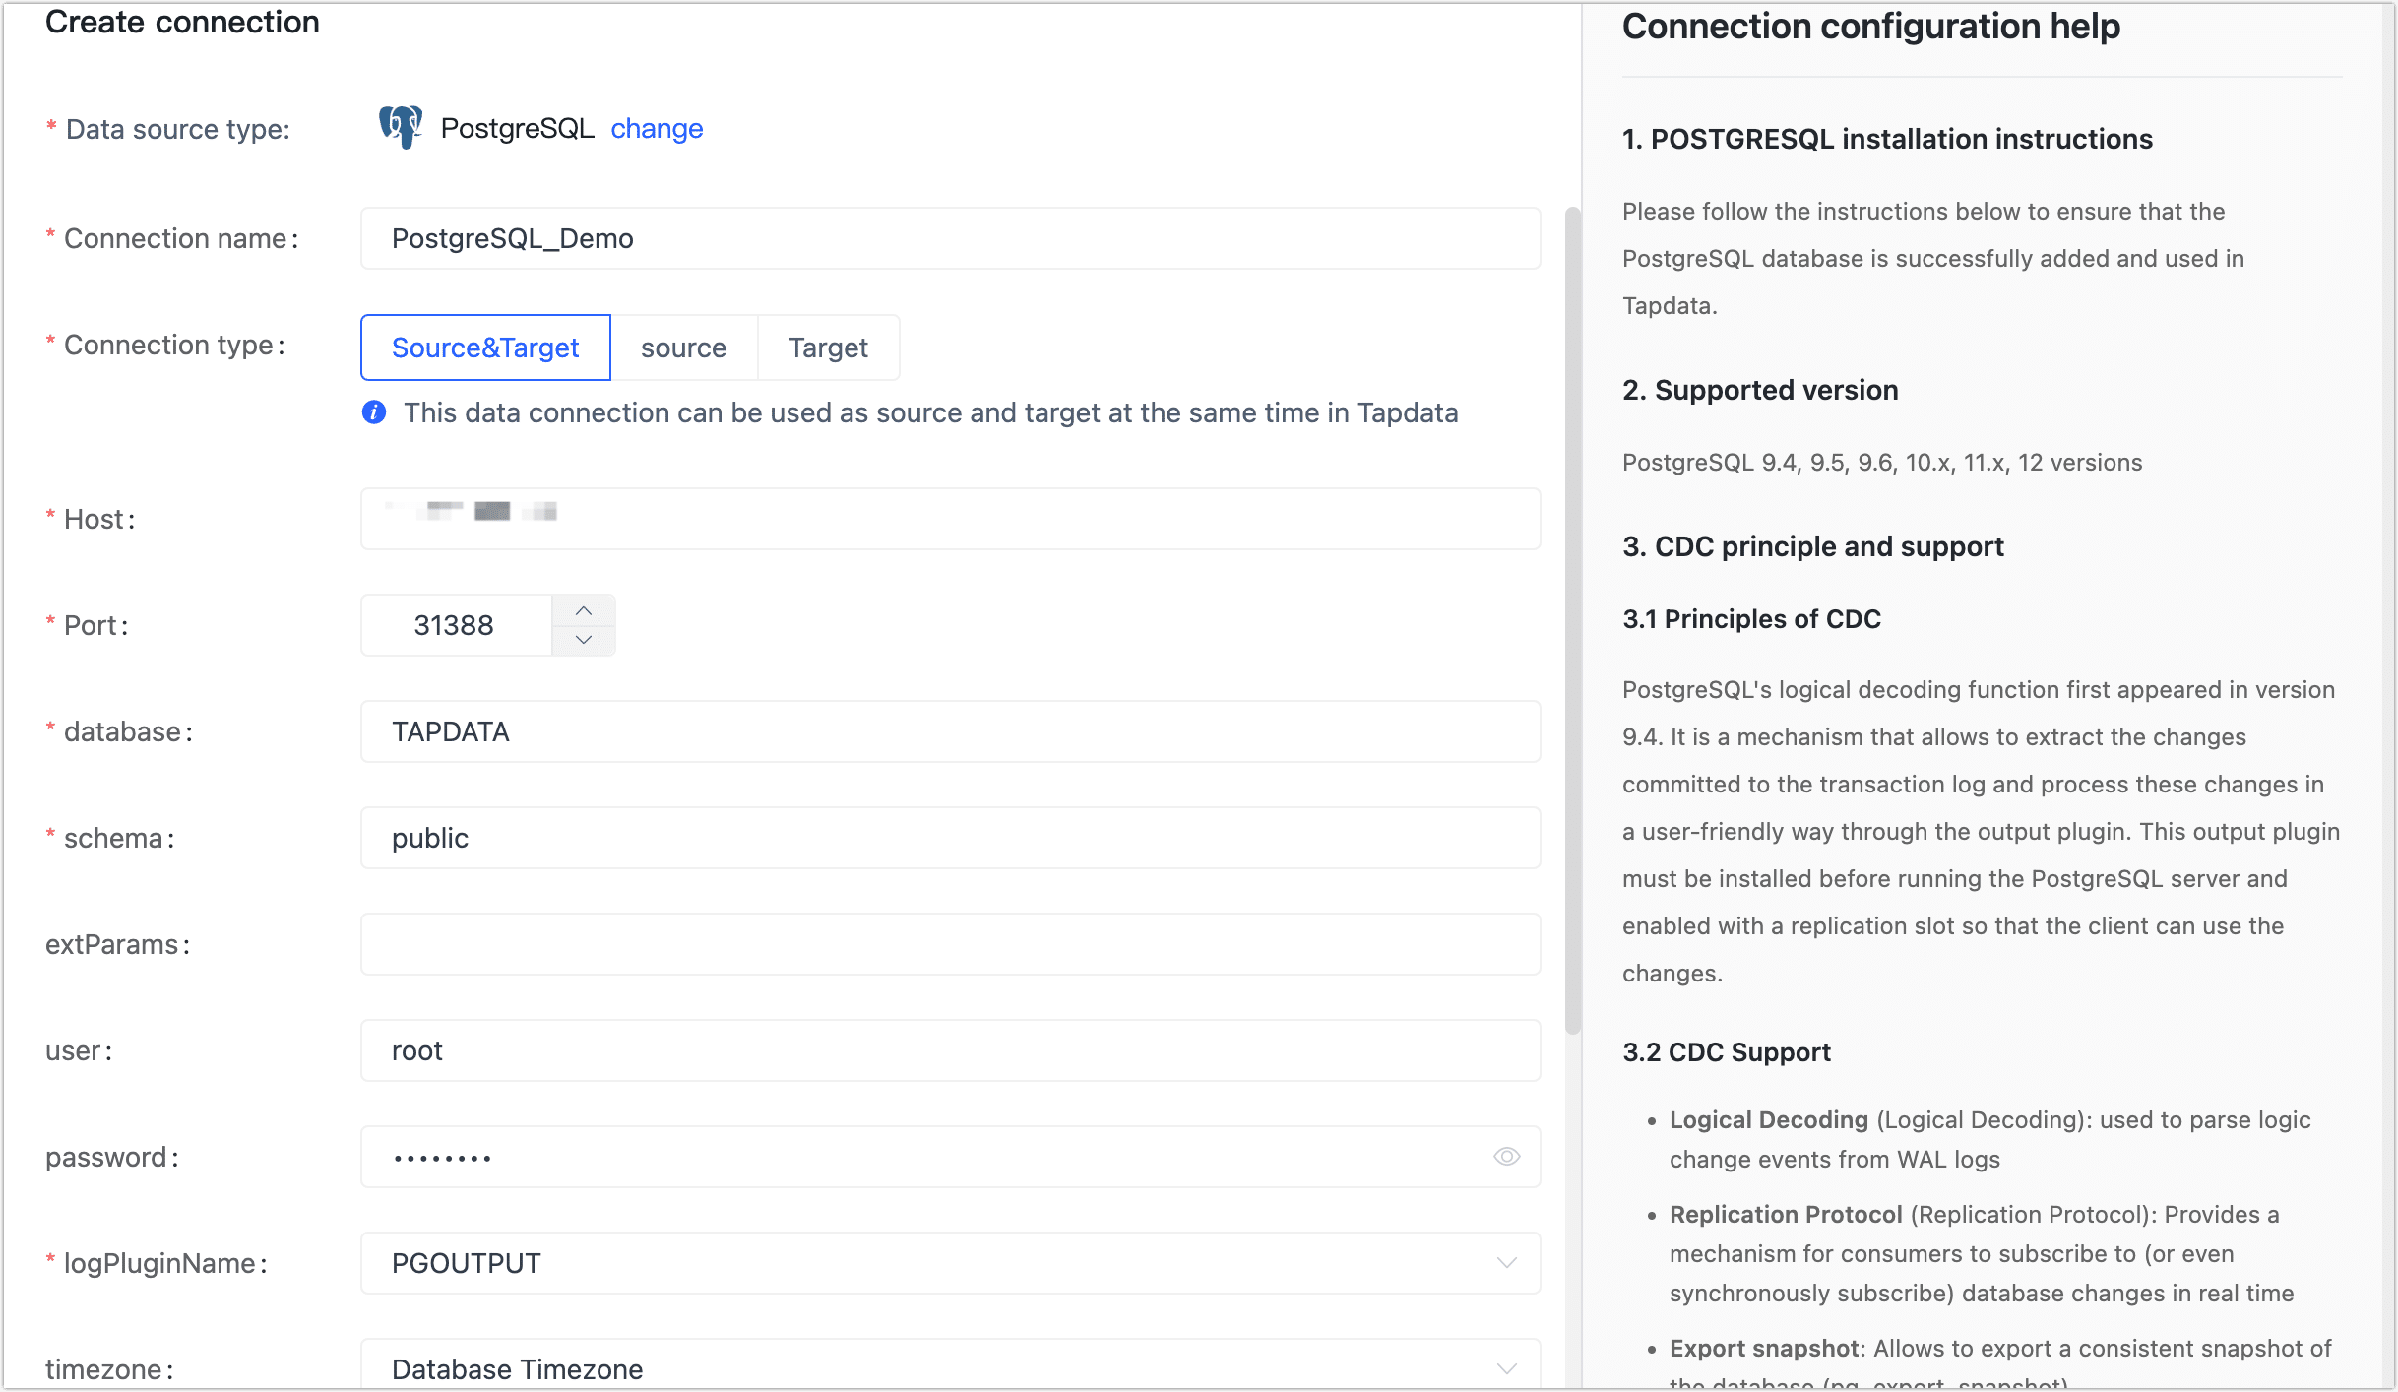This screenshot has width=2398, height=1392.
Task: Click the Data source type label
Action: (x=177, y=129)
